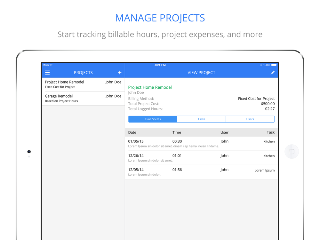Edit project using the pencil icon
Viewport: 320px width, 240px height.
point(272,72)
